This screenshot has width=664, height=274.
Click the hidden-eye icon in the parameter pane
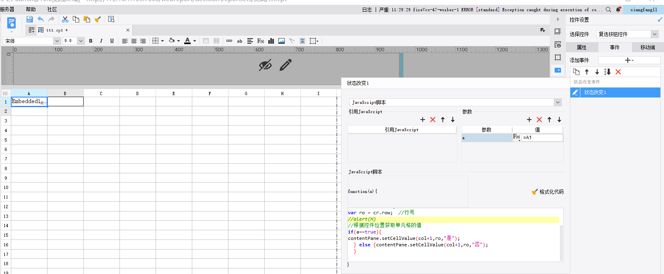265,65
